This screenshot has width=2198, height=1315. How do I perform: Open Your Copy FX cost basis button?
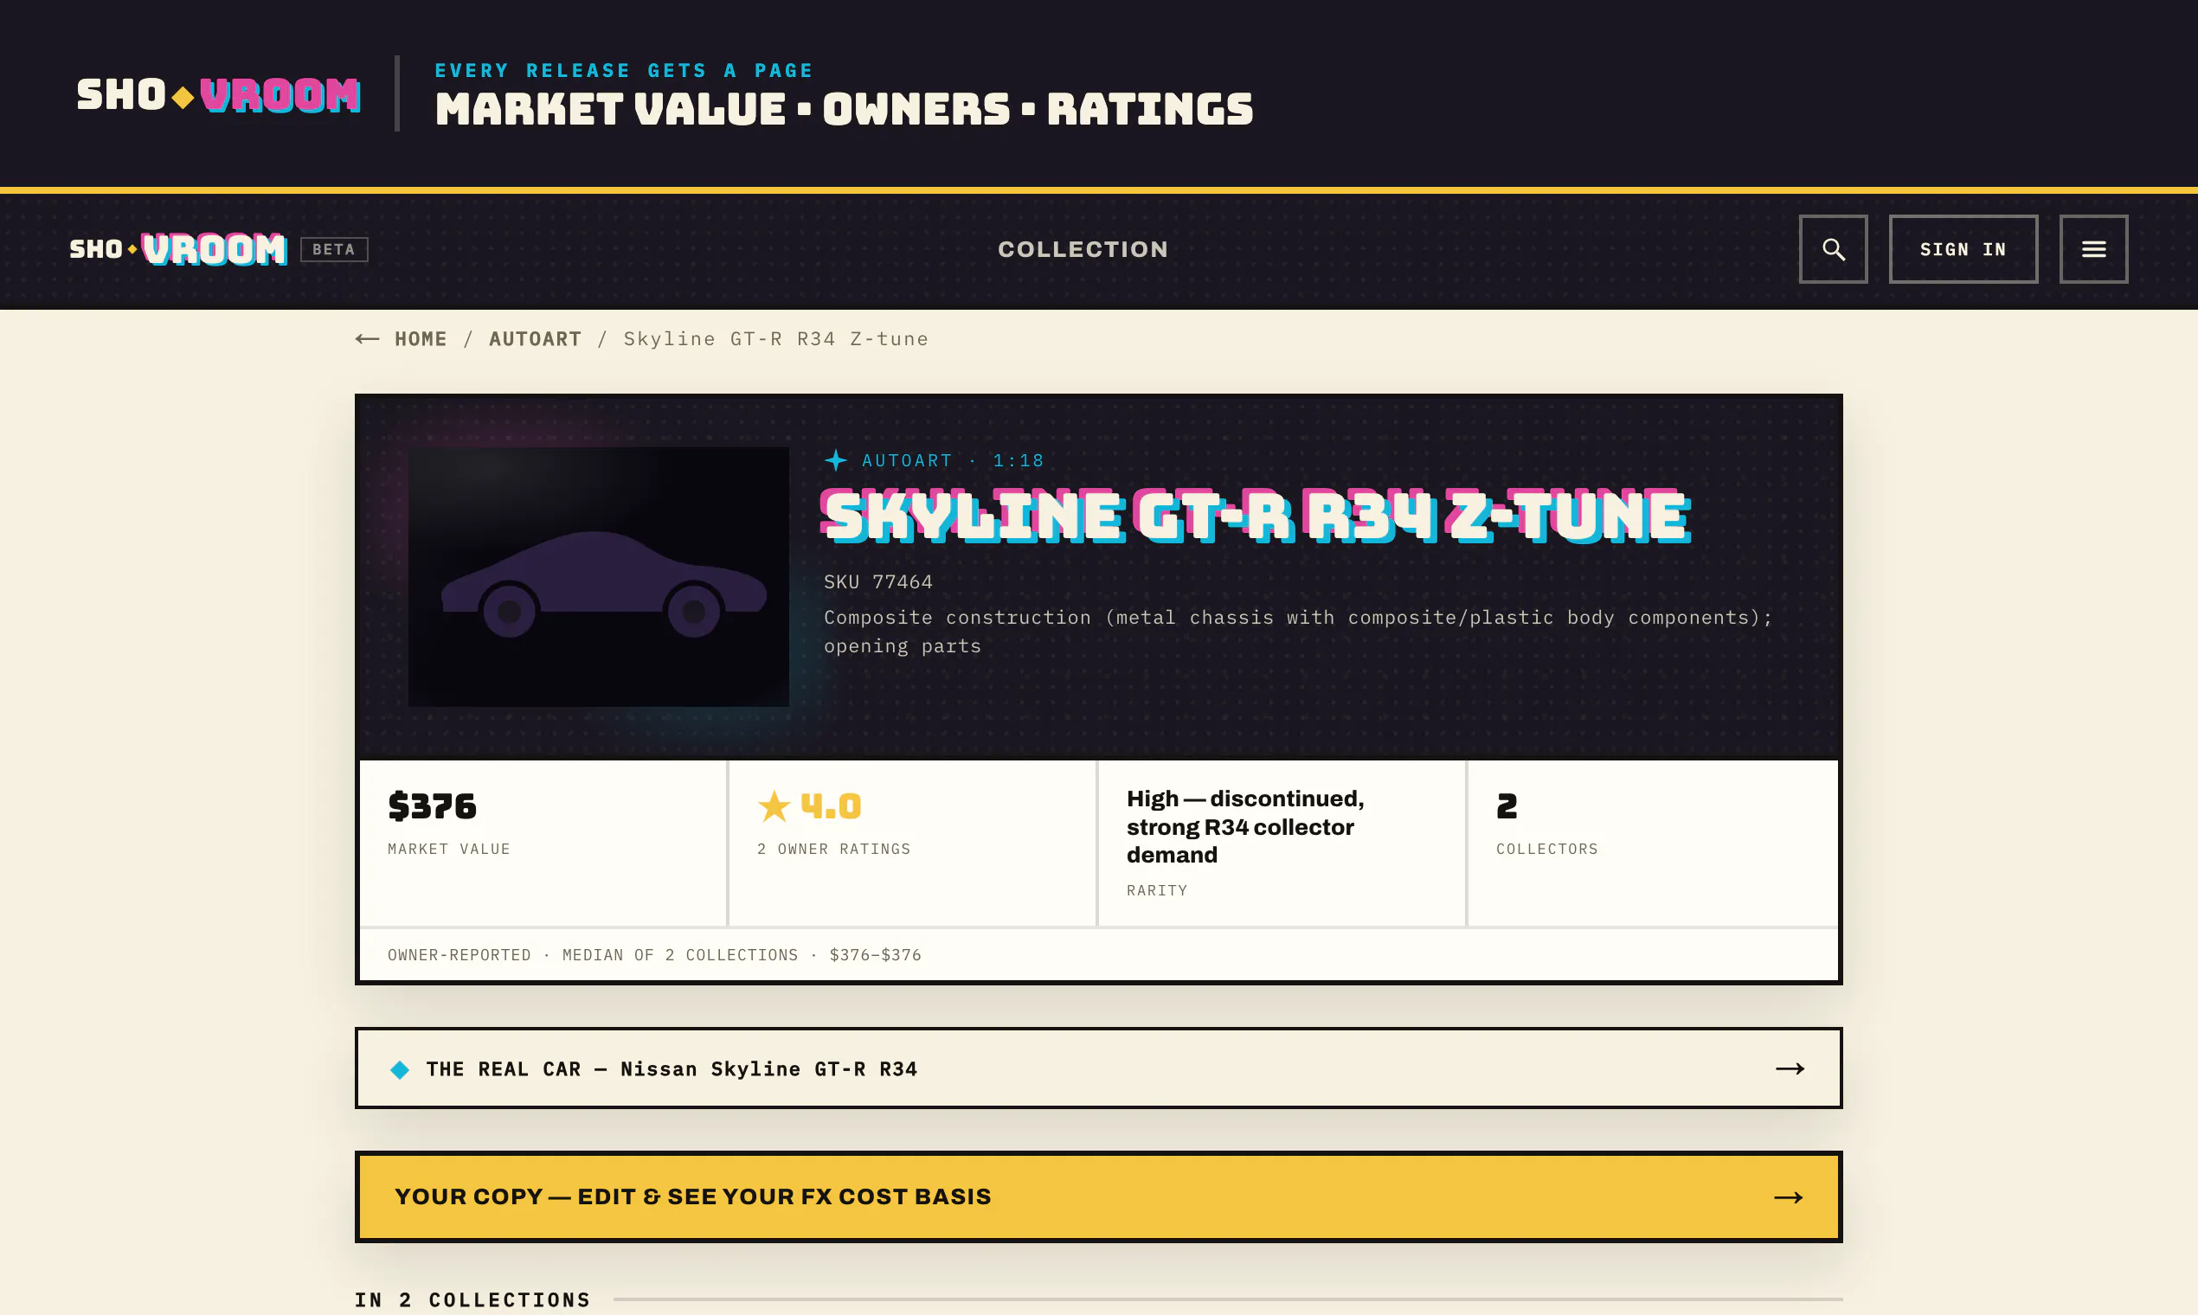tap(1098, 1196)
